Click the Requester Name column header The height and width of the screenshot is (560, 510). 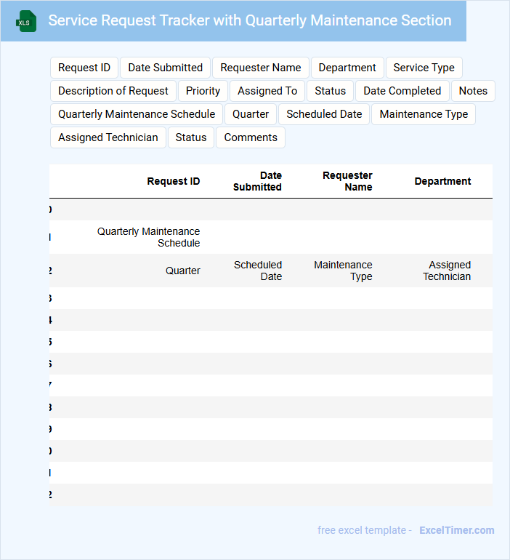point(347,181)
